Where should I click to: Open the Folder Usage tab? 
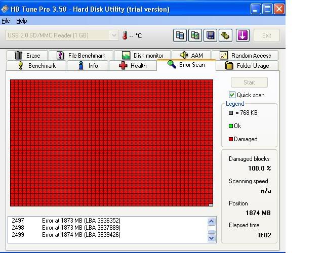pyautogui.click(x=247, y=66)
